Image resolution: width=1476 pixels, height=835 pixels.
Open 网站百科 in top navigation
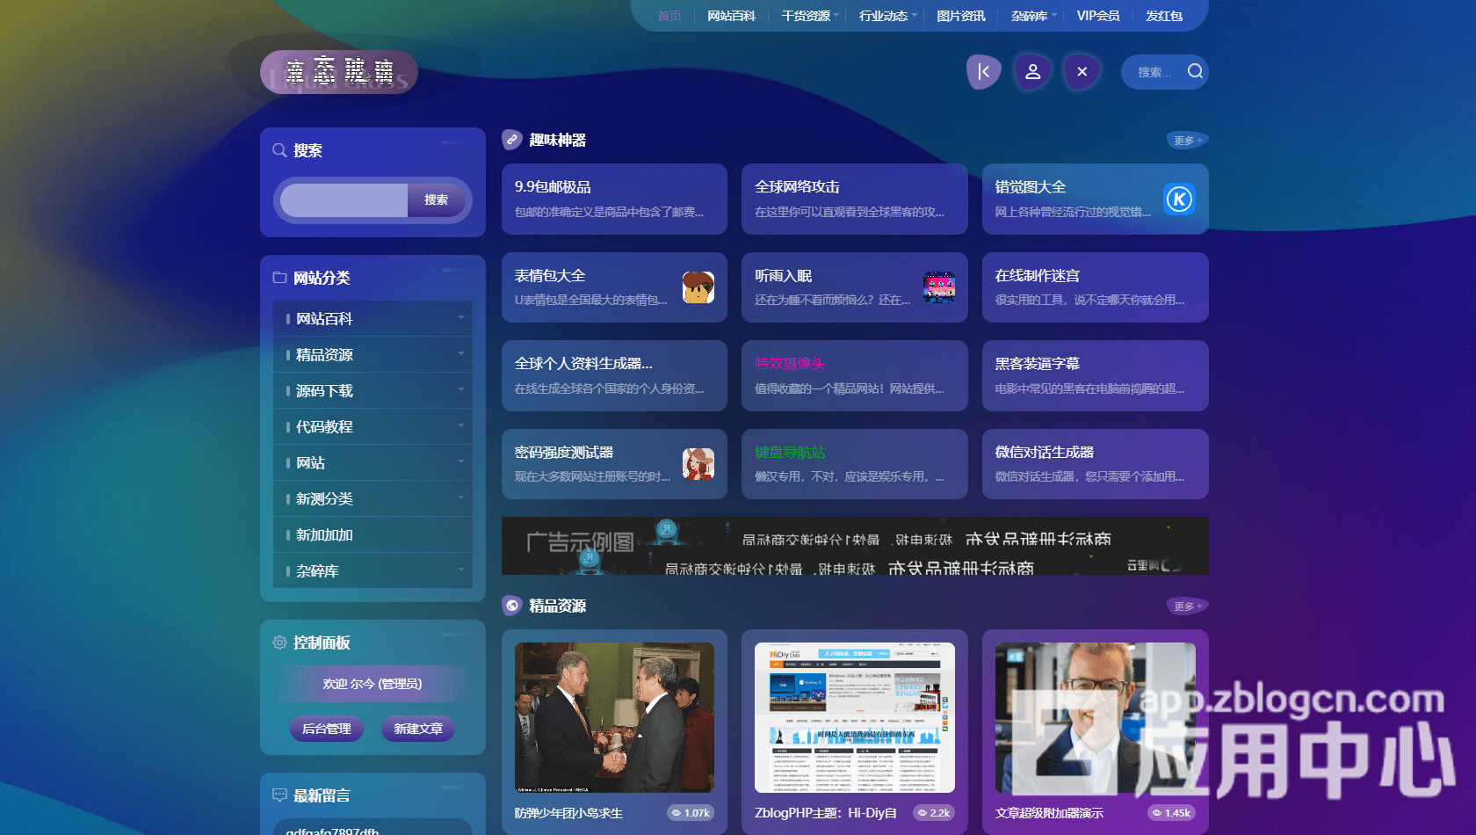click(731, 16)
